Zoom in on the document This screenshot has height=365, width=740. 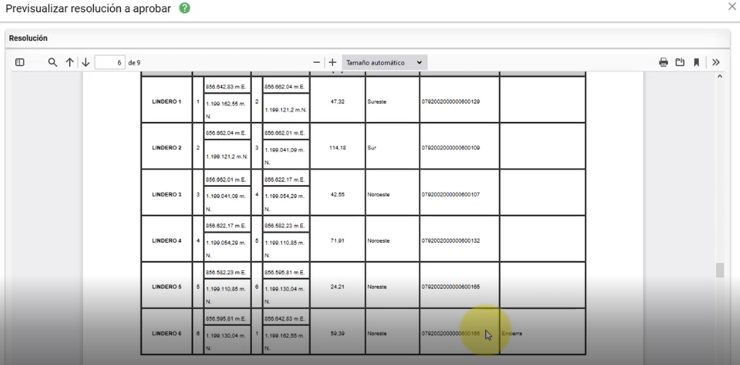click(x=332, y=62)
